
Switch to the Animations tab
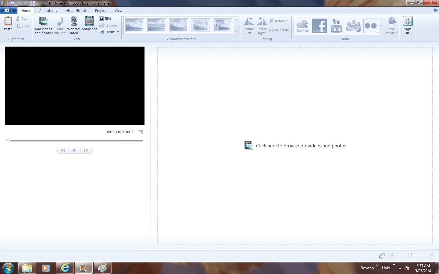click(48, 11)
